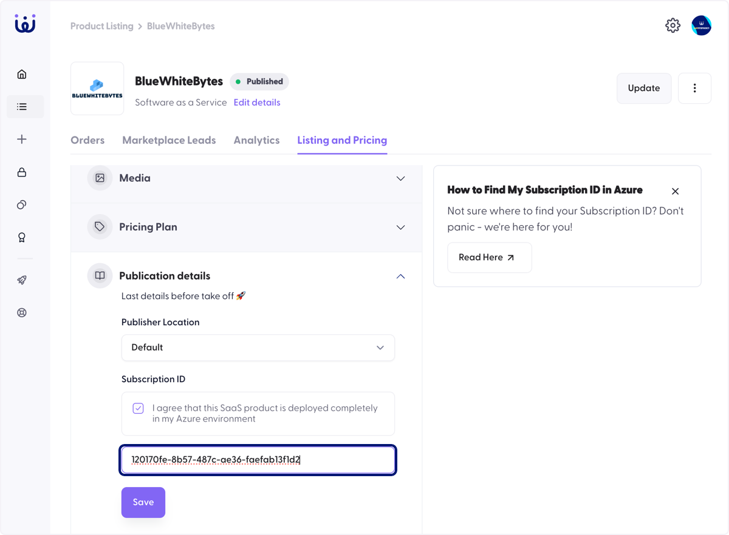Switch to the Analytics tab
The image size is (729, 535).
(x=256, y=140)
